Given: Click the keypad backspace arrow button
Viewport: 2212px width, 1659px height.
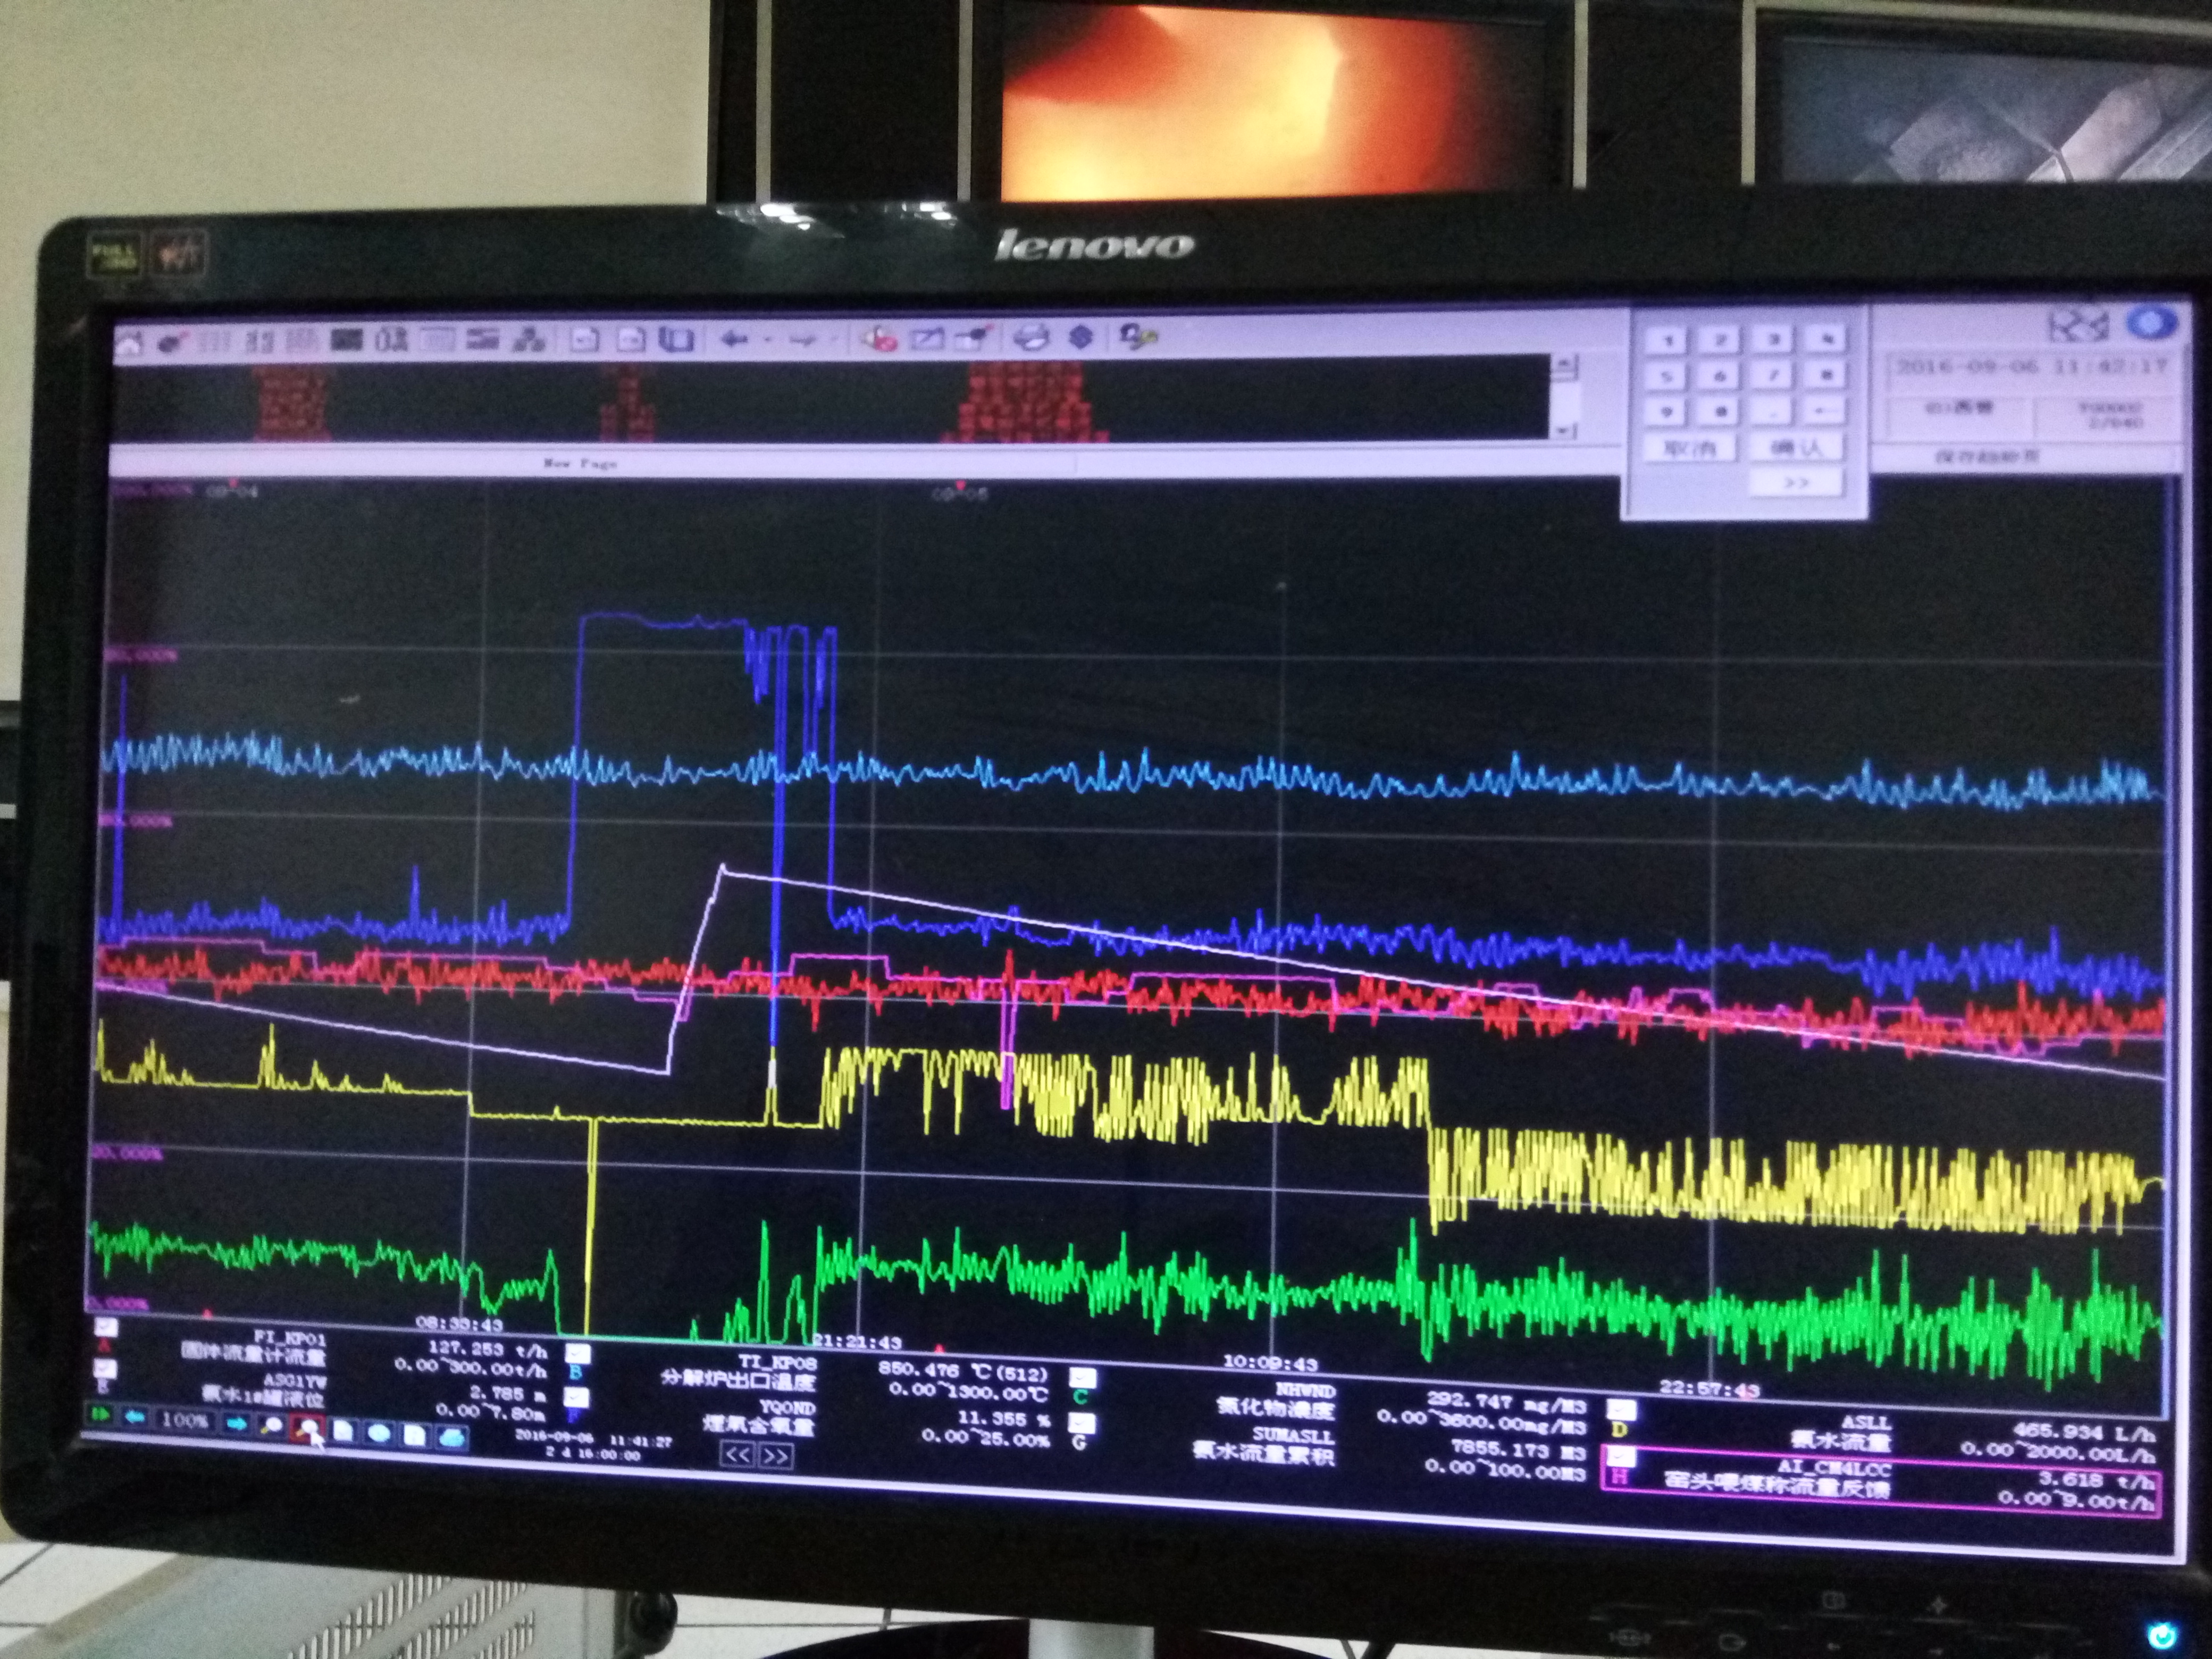Looking at the screenshot, I should [x=1825, y=410].
